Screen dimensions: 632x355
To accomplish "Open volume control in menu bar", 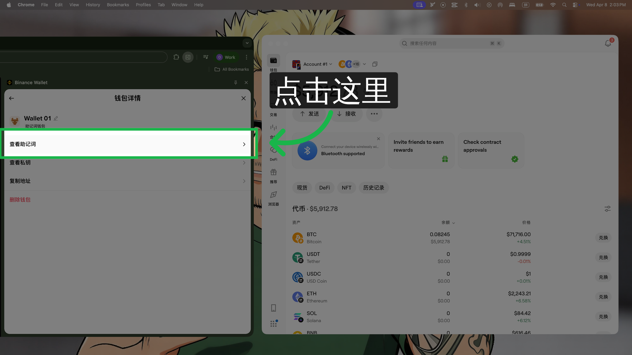I will pyautogui.click(x=477, y=5).
